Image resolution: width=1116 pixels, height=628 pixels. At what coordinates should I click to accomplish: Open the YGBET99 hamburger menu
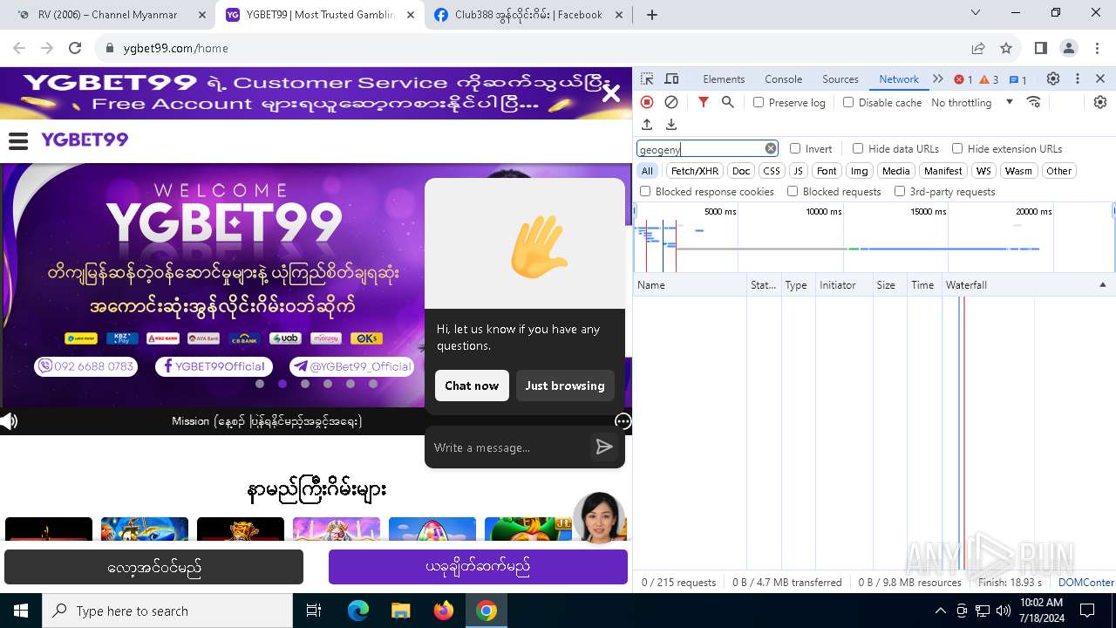[18, 140]
